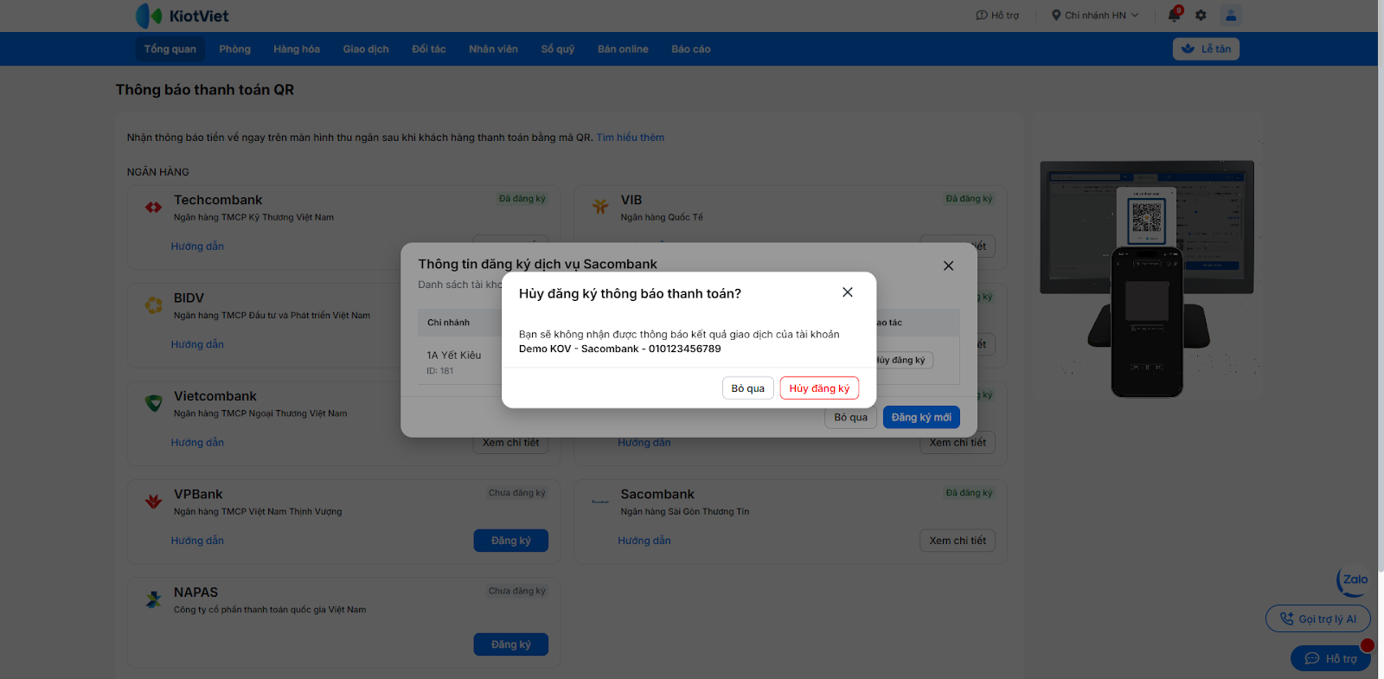This screenshot has width=1384, height=679.
Task: Open the Tổng quan menu
Action: (x=170, y=49)
